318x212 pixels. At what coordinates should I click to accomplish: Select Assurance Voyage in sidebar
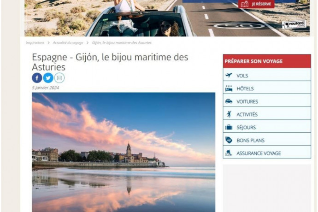pos(267,152)
